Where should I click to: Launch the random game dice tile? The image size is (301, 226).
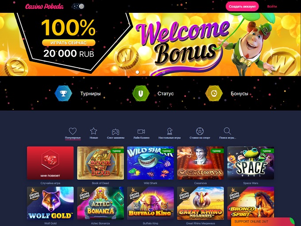click(x=50, y=163)
